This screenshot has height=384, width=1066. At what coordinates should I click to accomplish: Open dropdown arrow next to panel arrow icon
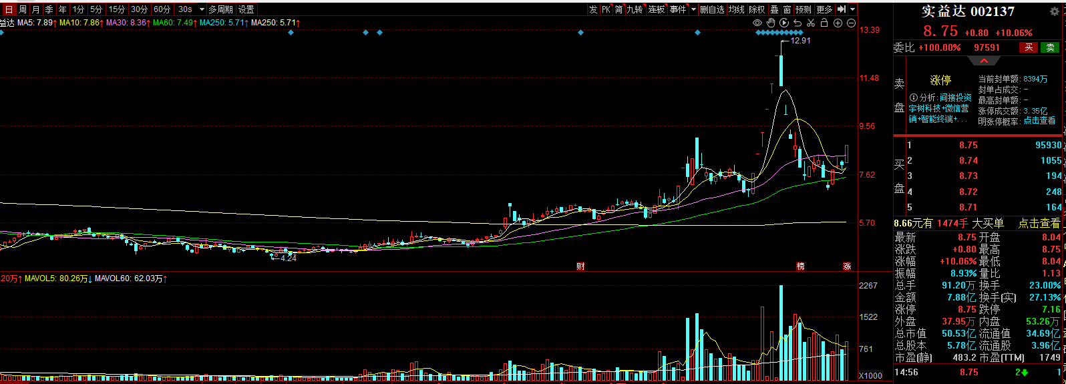coord(853,9)
